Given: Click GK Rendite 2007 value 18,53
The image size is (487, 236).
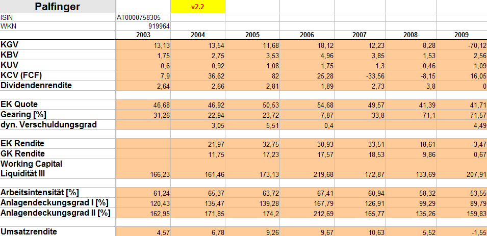Looking at the screenshot, I should (x=360, y=154).
